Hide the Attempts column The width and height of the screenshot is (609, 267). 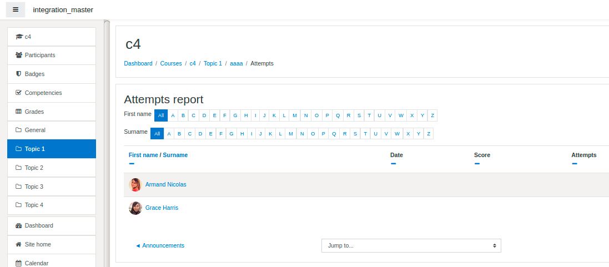(x=575, y=163)
